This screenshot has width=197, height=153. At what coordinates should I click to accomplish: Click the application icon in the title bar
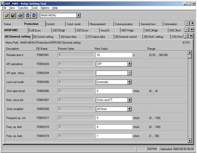click(3, 4)
